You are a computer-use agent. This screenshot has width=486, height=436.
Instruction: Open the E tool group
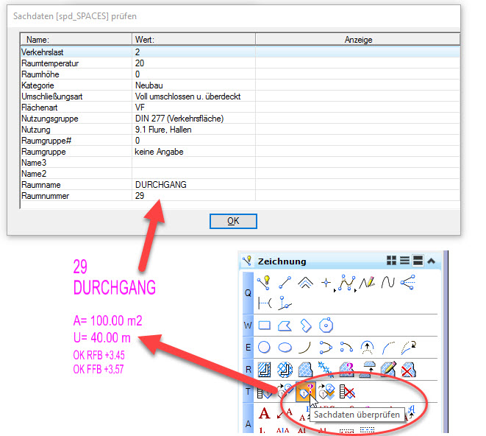pos(248,348)
